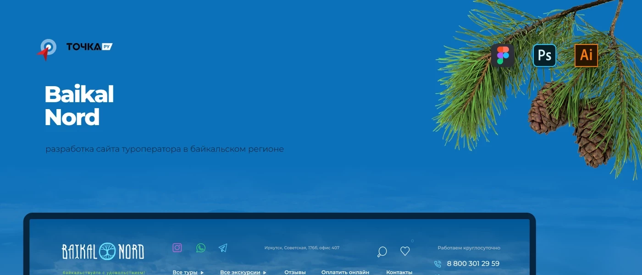Open the Instagram social icon
Screen dimensions: 642x275
(177, 248)
